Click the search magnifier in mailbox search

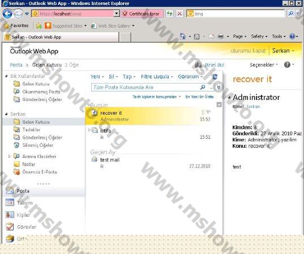203,87
